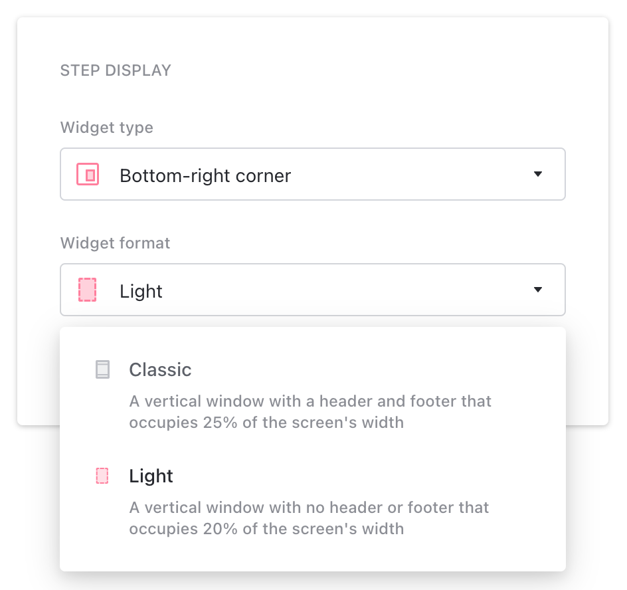
Task: Click the "Widget format" field label
Action: (x=116, y=243)
